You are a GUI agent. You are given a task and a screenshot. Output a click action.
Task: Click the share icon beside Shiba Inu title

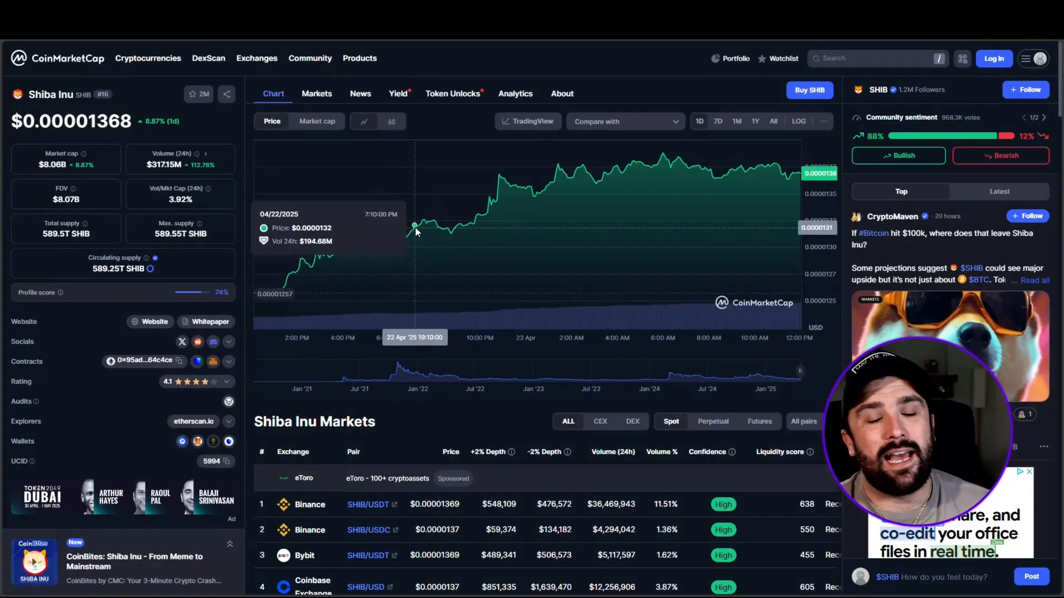pyautogui.click(x=227, y=94)
